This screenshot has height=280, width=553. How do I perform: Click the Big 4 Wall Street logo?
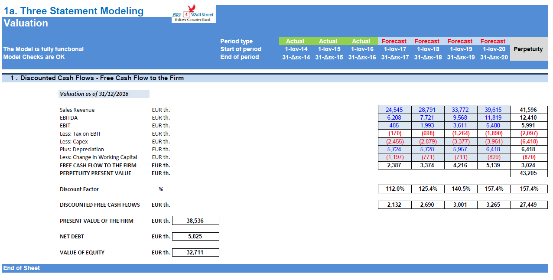tap(194, 14)
